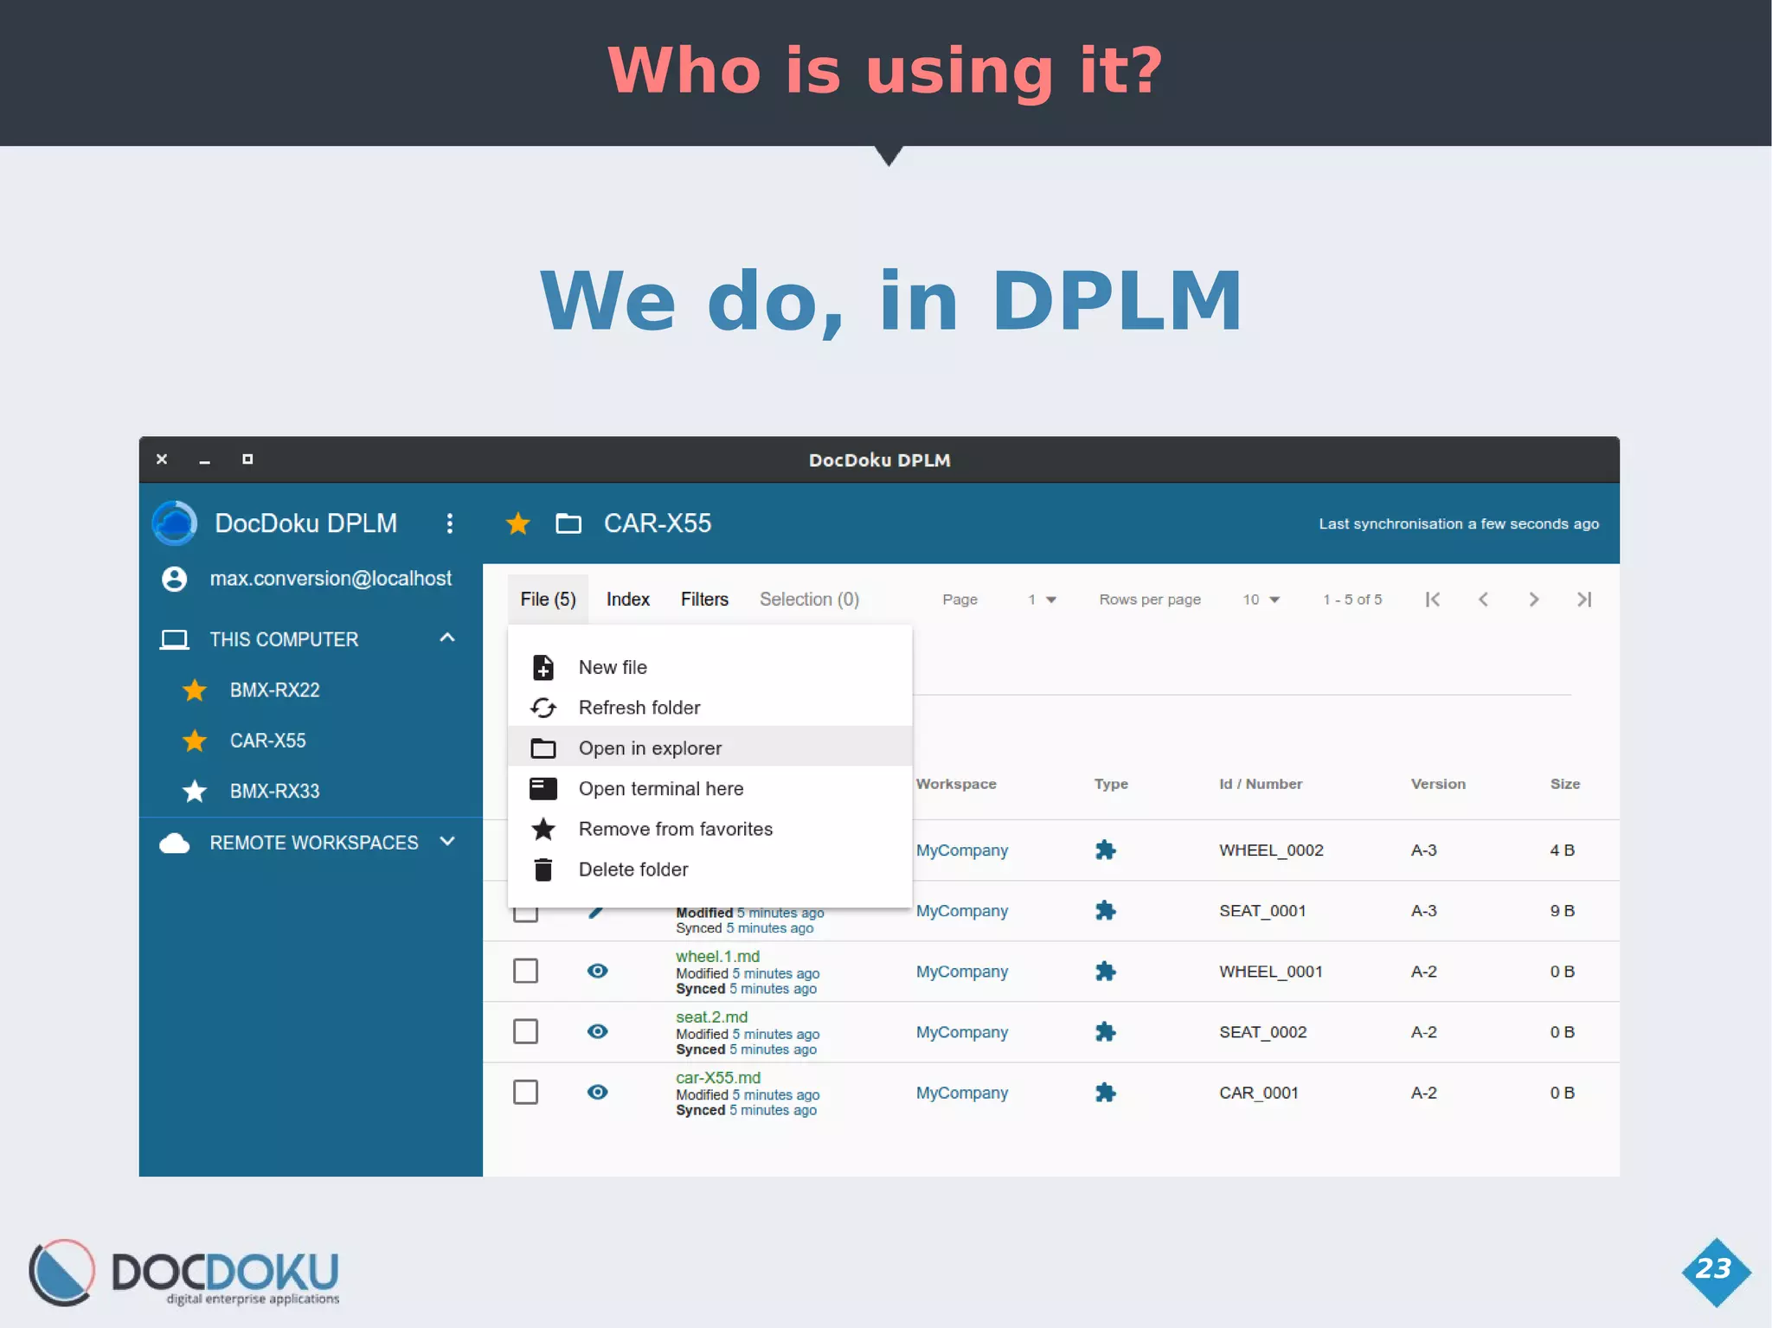Toggle the eye icon for car-X55.md

[597, 1093]
